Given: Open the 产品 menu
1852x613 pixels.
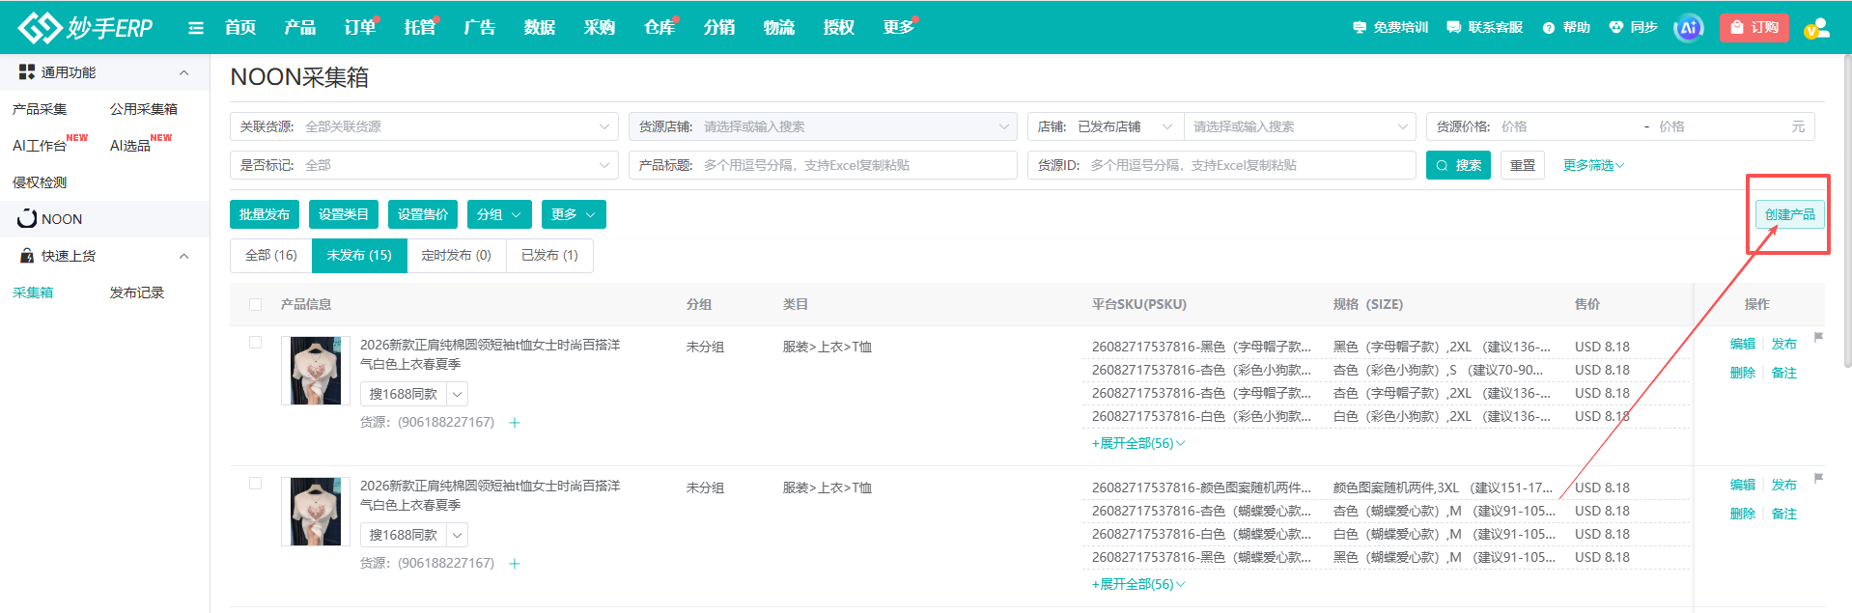Looking at the screenshot, I should pyautogui.click(x=300, y=27).
